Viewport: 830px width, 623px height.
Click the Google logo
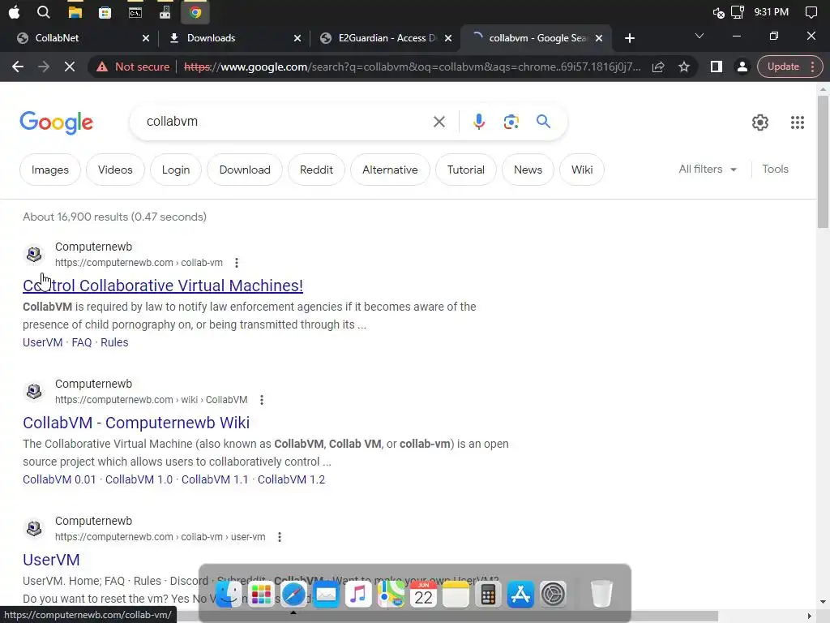pyautogui.click(x=56, y=122)
